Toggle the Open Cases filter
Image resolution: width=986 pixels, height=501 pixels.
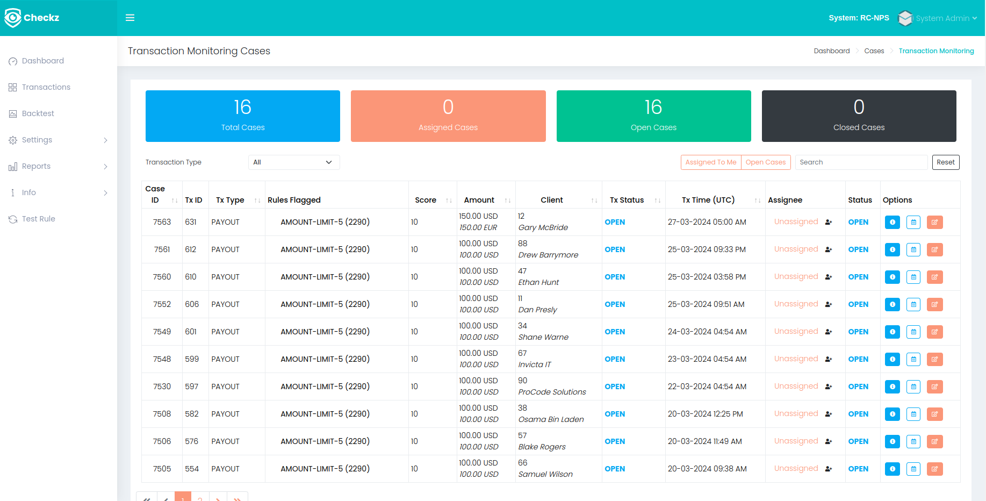tap(765, 162)
